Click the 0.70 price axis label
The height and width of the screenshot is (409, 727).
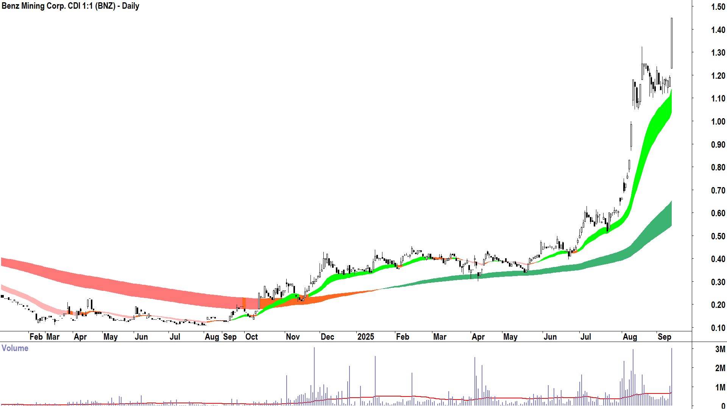(x=718, y=190)
